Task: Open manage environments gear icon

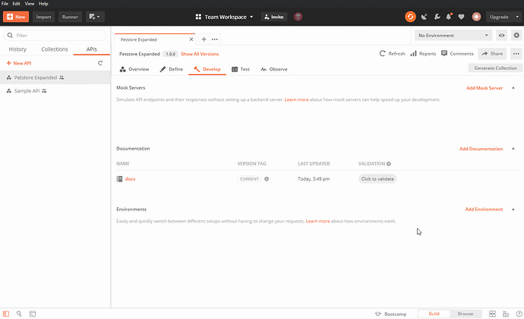Action: 516,35
